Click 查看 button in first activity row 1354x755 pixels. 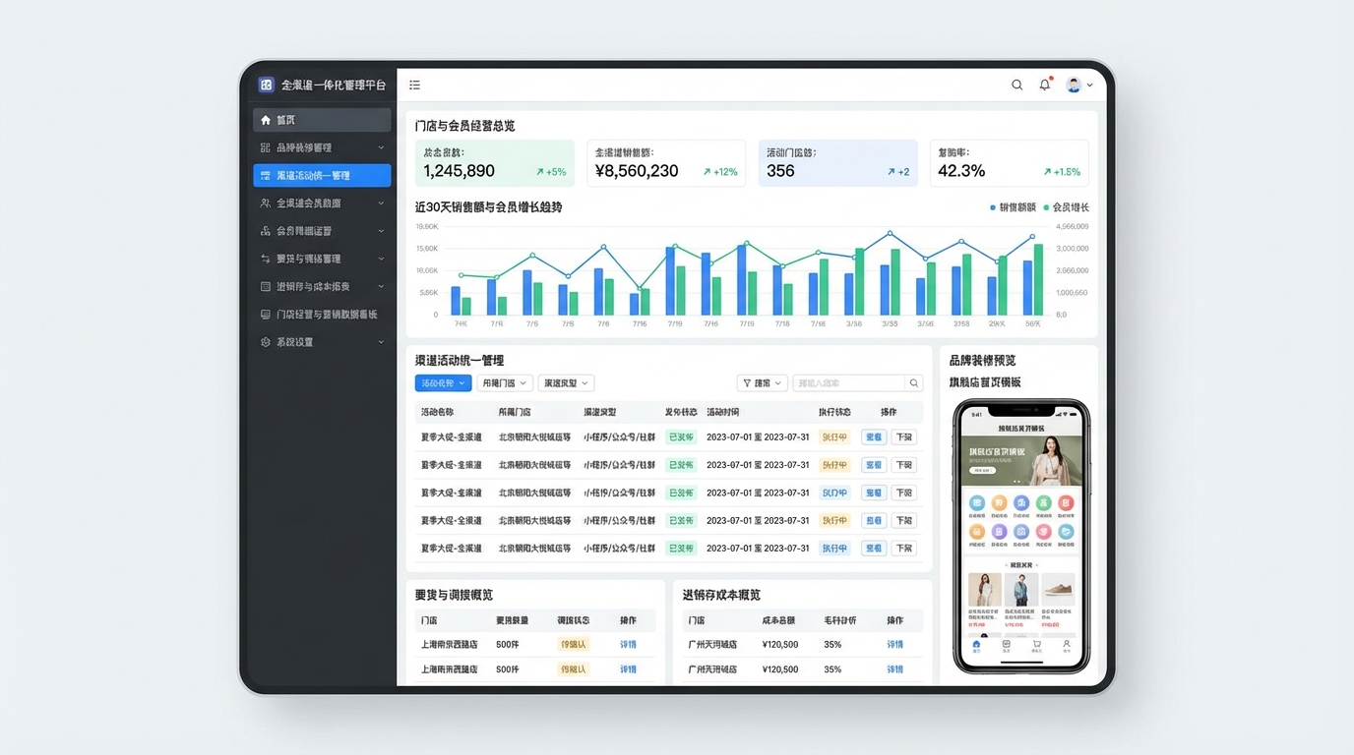coord(873,437)
